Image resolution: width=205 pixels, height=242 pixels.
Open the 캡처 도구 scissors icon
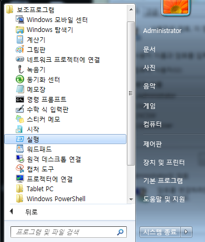click(20, 169)
